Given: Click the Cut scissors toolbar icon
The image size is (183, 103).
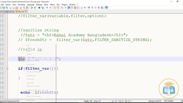Looking at the screenshot, I should [x=21, y=8].
